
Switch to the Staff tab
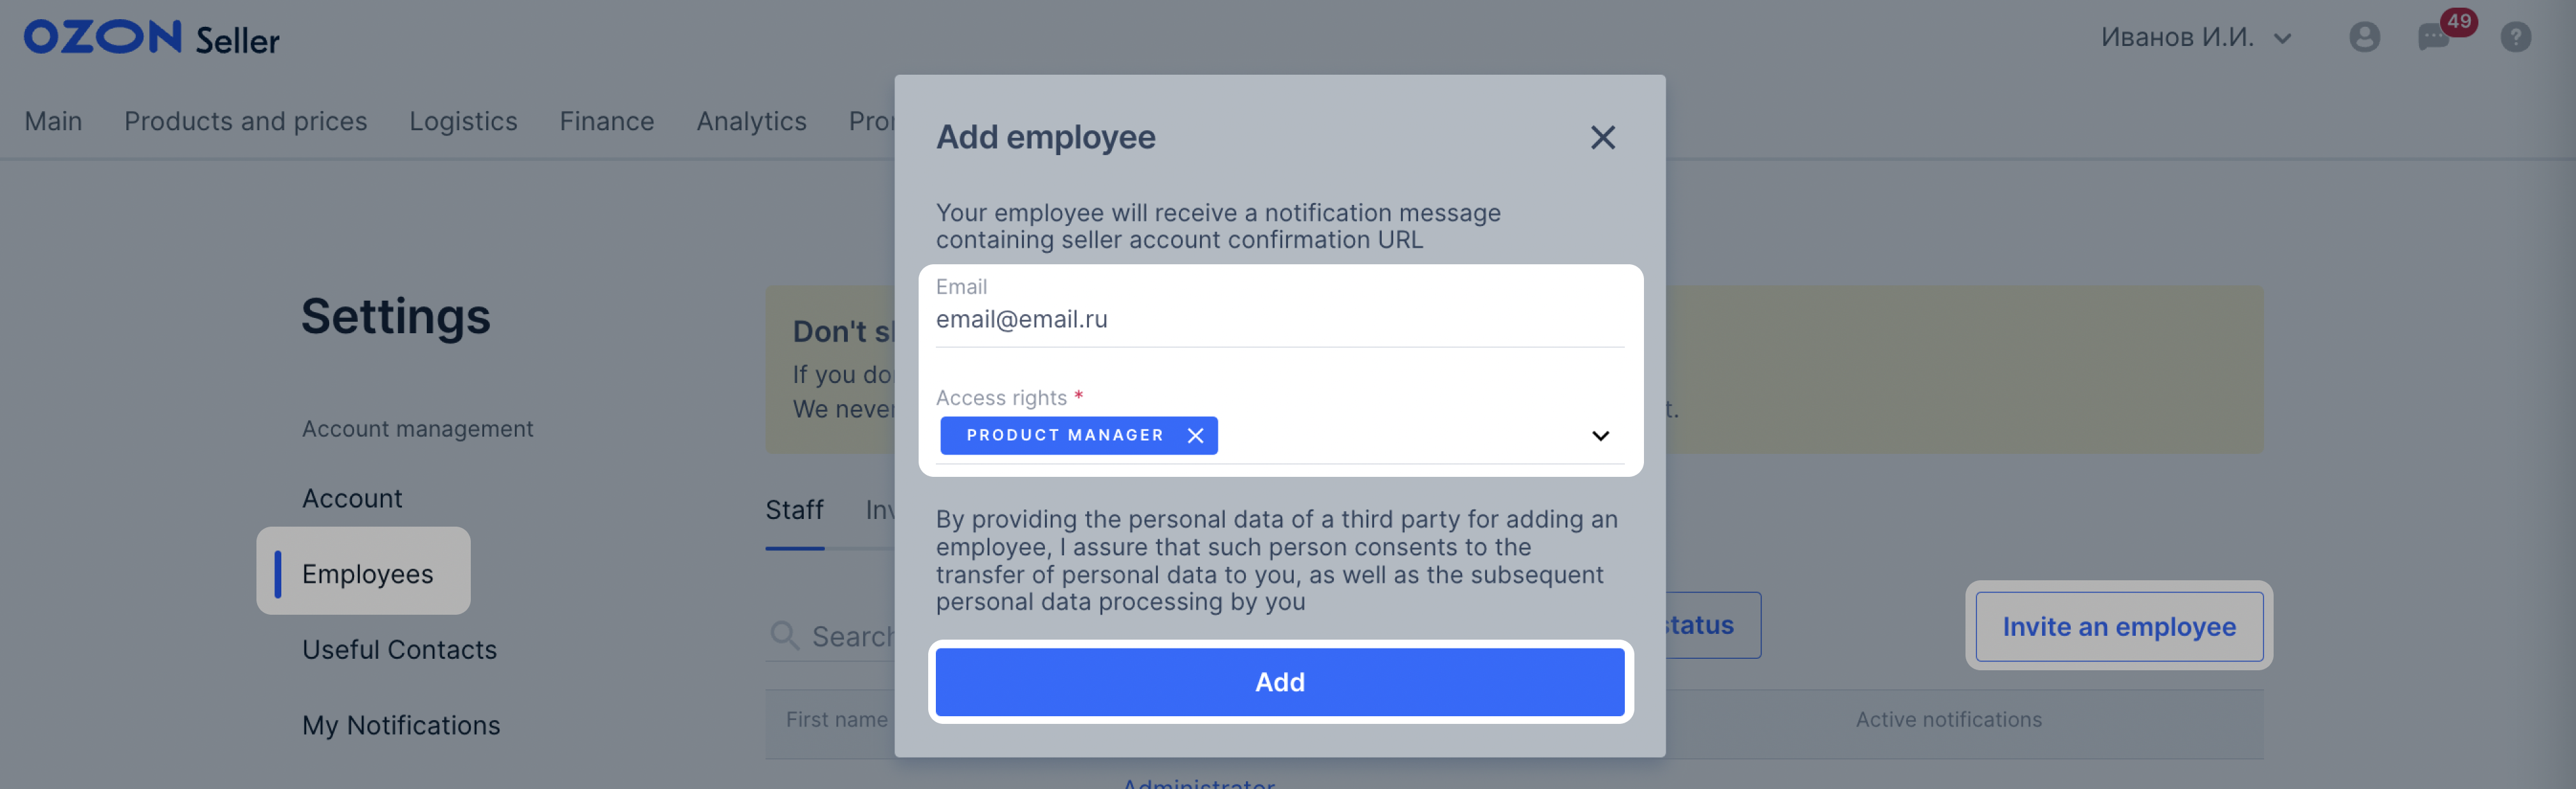(795, 509)
